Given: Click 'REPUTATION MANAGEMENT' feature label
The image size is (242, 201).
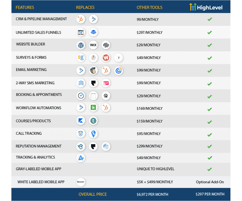Looking at the screenshot, I should click(x=39, y=146).
